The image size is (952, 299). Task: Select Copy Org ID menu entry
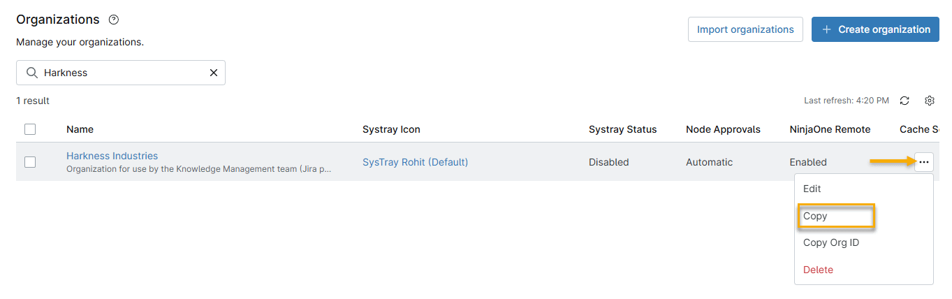[831, 242]
